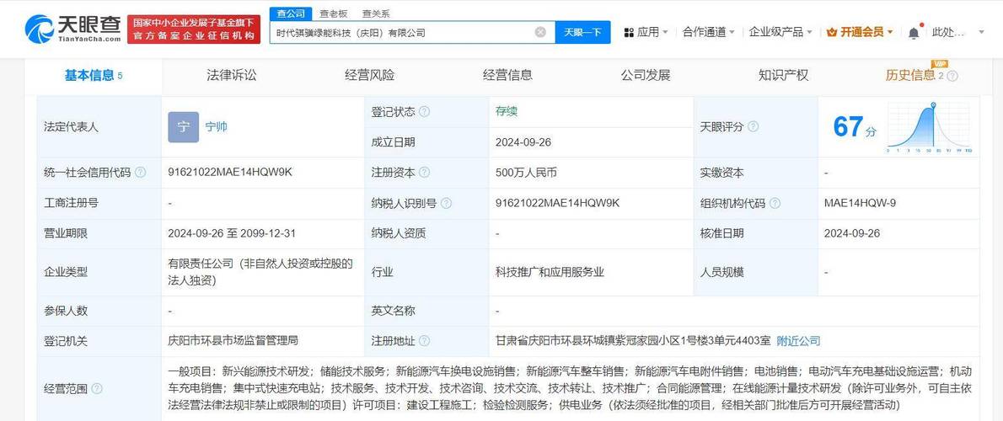
Task: Expand the 应用 dropdown menu
Action: [665, 32]
